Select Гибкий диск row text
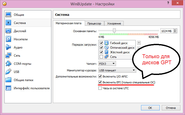Screen dimensions: 185x115 [119, 43]
